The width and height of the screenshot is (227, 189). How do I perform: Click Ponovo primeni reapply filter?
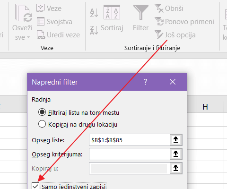(x=184, y=22)
